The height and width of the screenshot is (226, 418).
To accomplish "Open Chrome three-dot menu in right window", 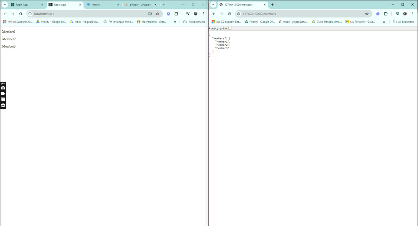I will tap(412, 14).
